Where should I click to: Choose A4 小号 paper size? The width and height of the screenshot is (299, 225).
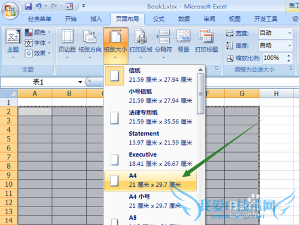pos(151,202)
